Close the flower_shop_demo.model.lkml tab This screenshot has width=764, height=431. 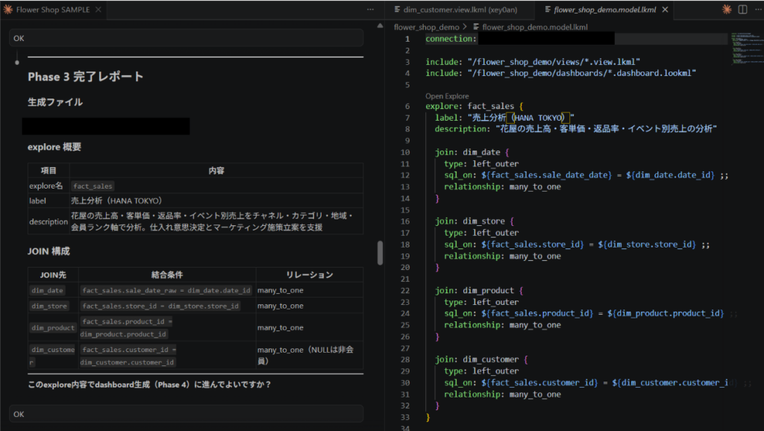pyautogui.click(x=665, y=10)
